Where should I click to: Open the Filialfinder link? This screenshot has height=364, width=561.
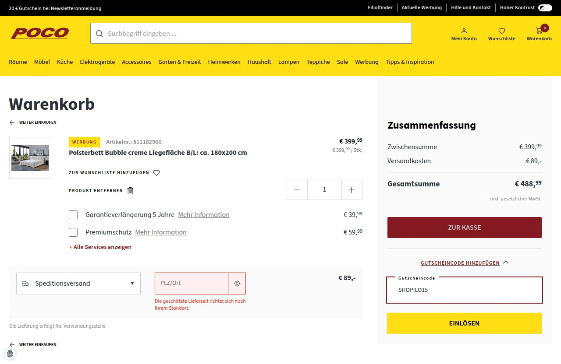coord(380,8)
